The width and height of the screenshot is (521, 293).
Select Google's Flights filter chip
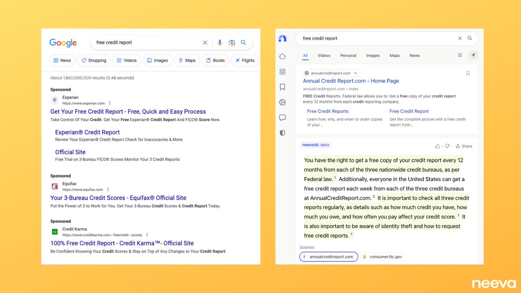point(245,60)
